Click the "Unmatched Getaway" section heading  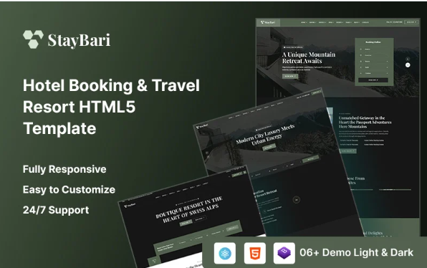[x=365, y=122]
